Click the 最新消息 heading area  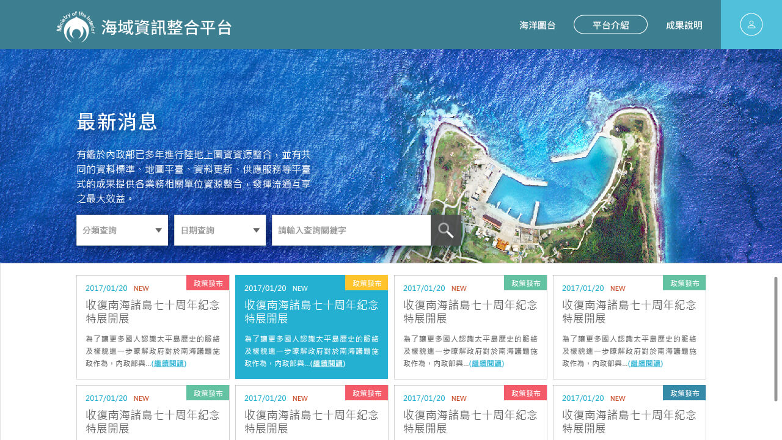(116, 122)
